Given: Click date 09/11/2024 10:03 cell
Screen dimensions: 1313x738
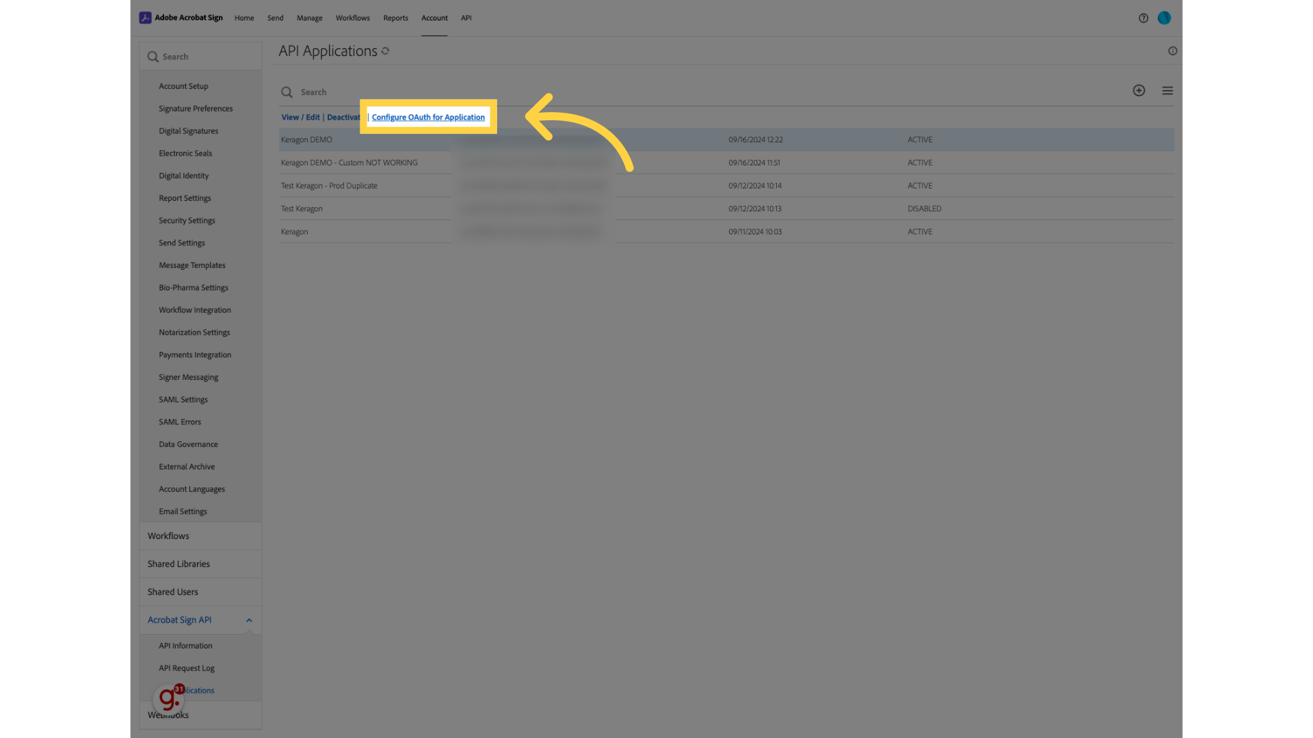Looking at the screenshot, I should coord(755,232).
